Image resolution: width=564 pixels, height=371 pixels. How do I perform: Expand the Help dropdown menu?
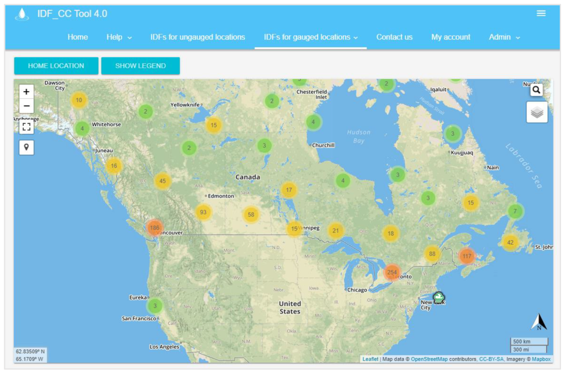[x=119, y=37]
